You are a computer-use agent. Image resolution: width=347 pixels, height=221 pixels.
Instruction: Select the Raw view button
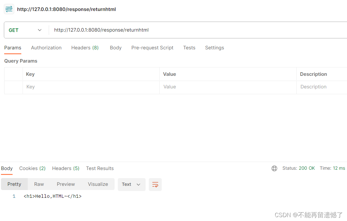(x=39, y=184)
